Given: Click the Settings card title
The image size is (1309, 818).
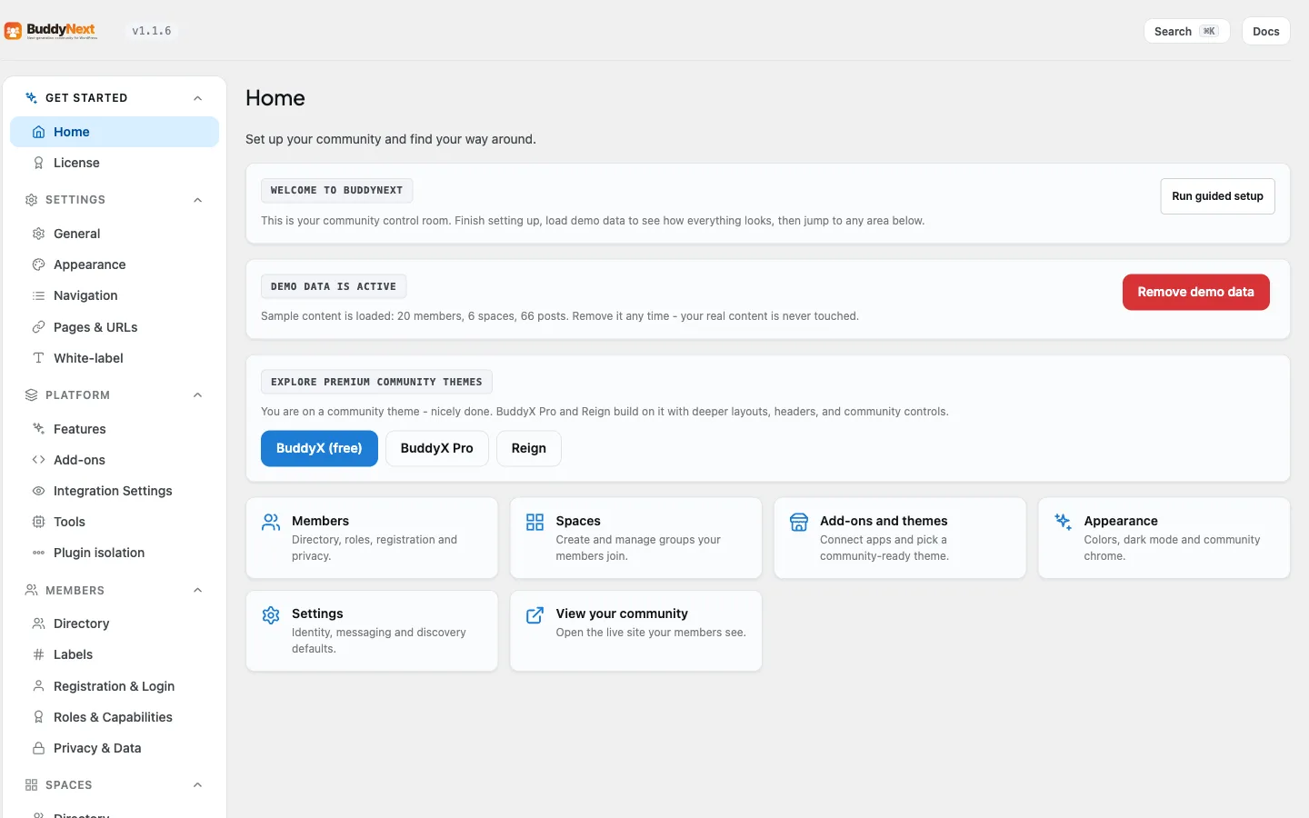Looking at the screenshot, I should point(317,613).
